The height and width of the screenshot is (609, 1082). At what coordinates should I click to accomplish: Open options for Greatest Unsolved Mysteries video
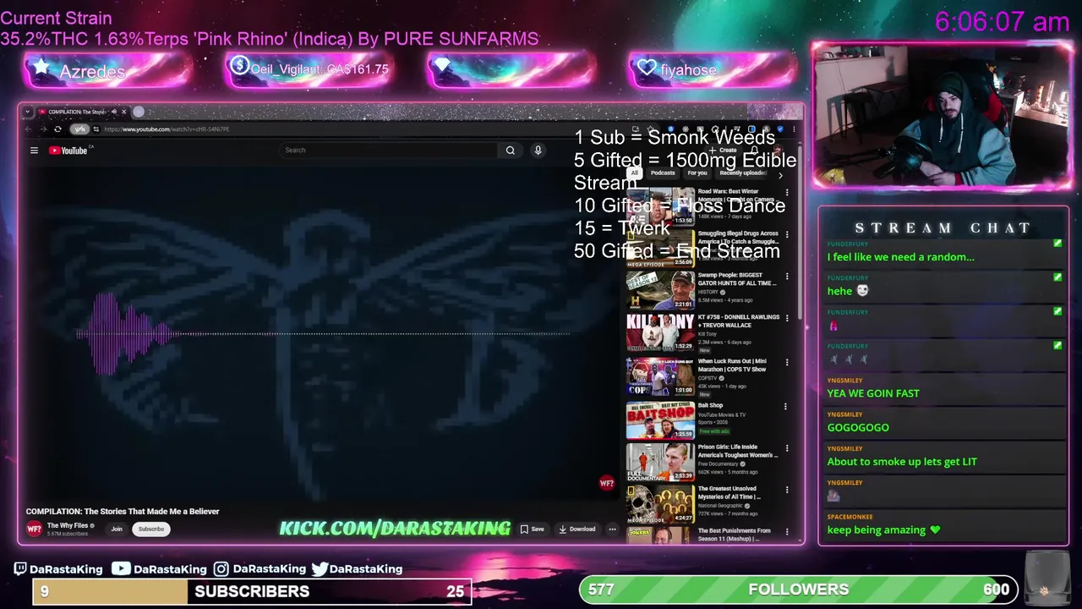pos(787,490)
